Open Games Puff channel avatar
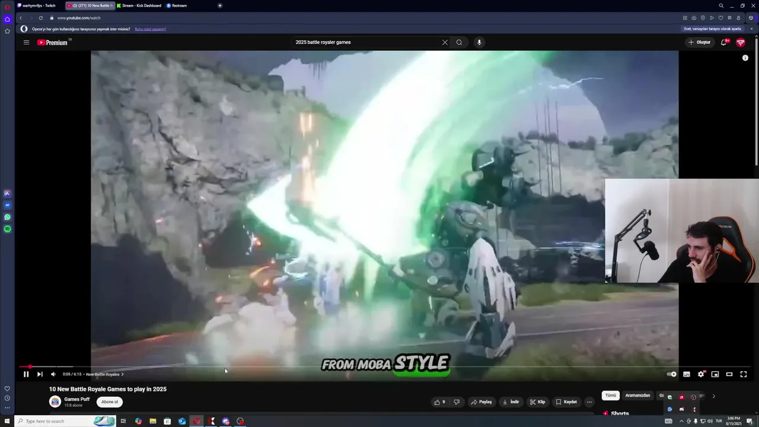The height and width of the screenshot is (427, 759). [x=55, y=401]
